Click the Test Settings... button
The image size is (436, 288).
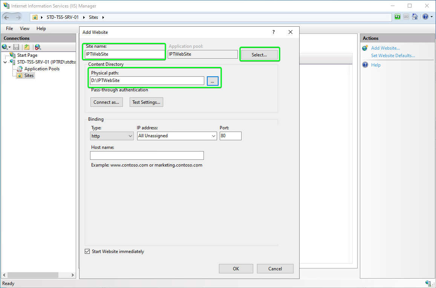(146, 102)
